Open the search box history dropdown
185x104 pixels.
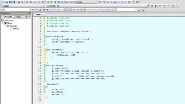tap(136, 10)
